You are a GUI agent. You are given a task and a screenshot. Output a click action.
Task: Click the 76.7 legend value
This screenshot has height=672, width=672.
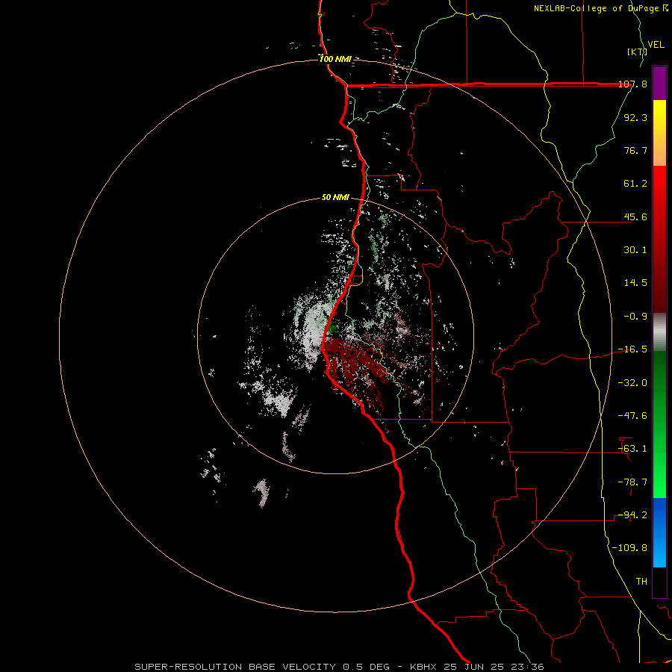point(635,150)
